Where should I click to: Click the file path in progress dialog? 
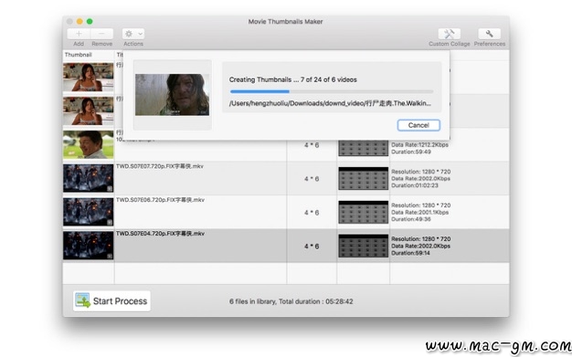click(x=330, y=103)
